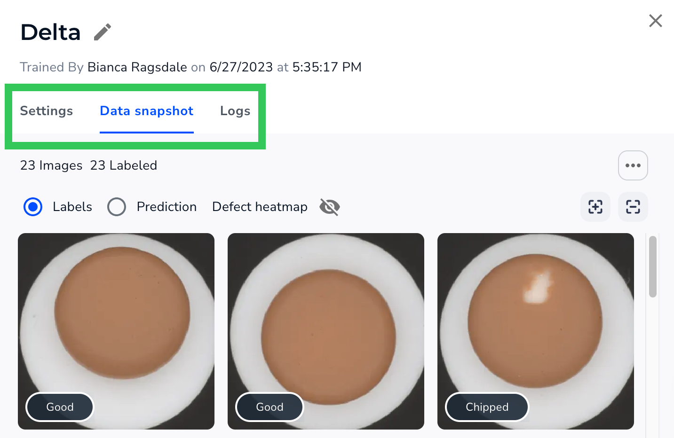Click the Good label on the first image
The image size is (674, 438).
tap(60, 407)
